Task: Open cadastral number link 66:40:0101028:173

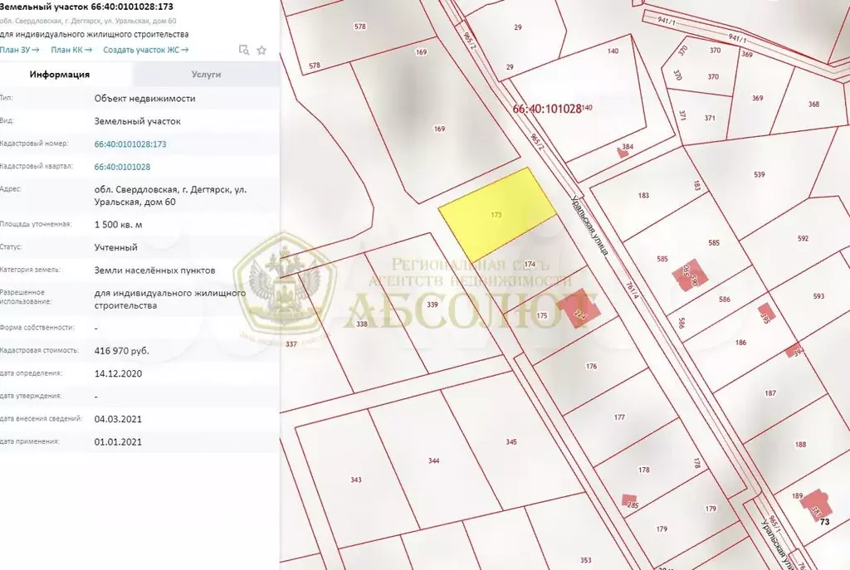Action: tap(130, 144)
